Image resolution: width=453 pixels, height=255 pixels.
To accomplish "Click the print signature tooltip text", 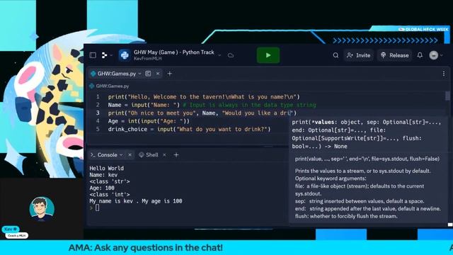I will pyautogui.click(x=367, y=134).
